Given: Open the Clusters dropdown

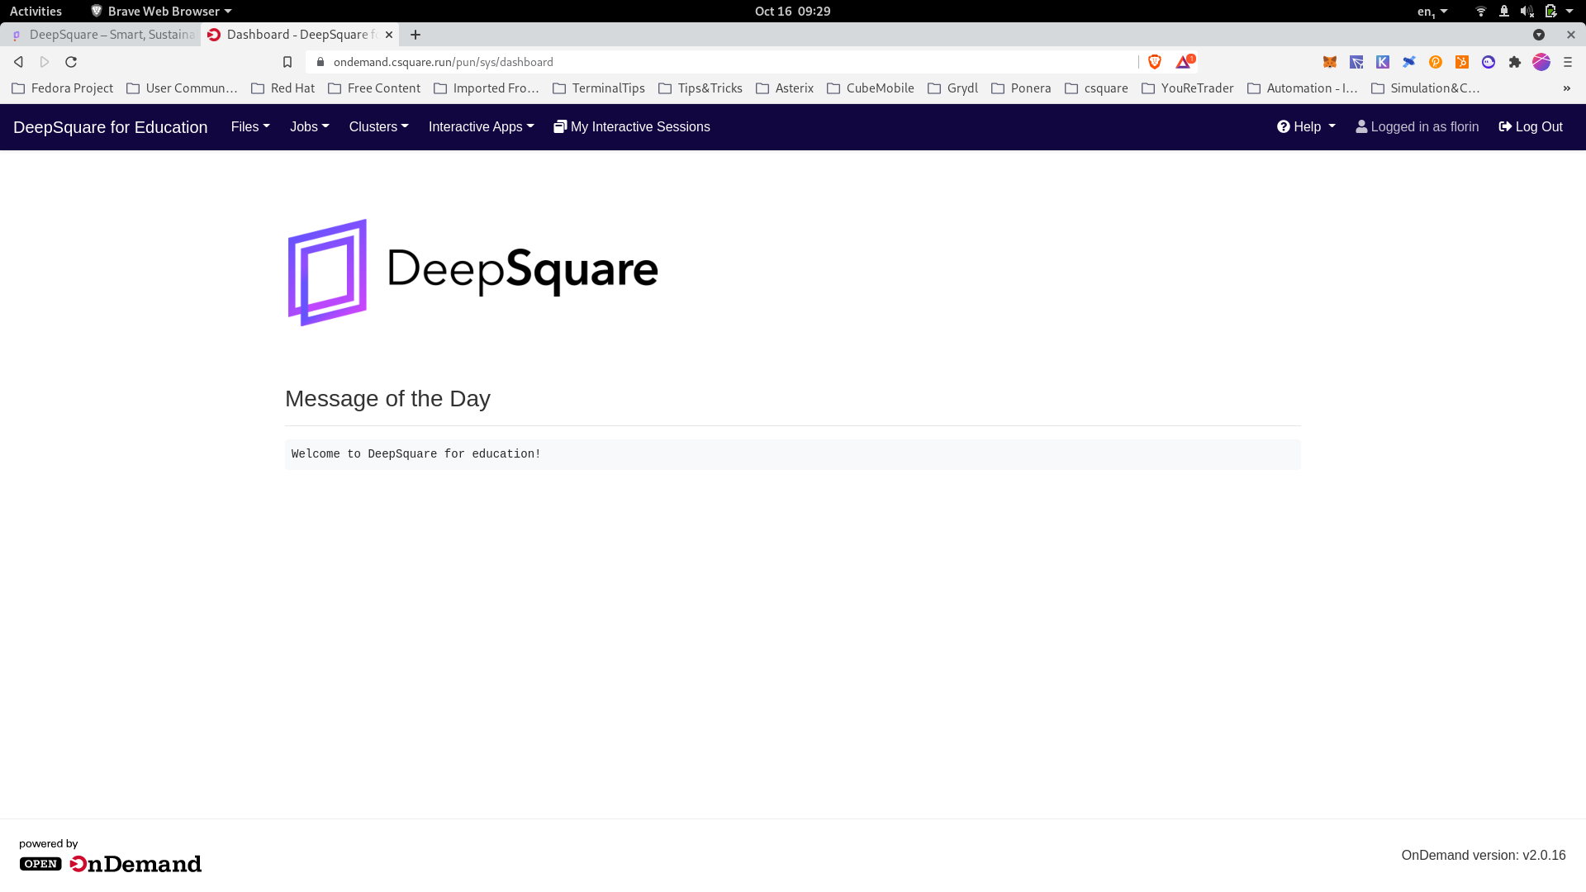Looking at the screenshot, I should [378, 127].
